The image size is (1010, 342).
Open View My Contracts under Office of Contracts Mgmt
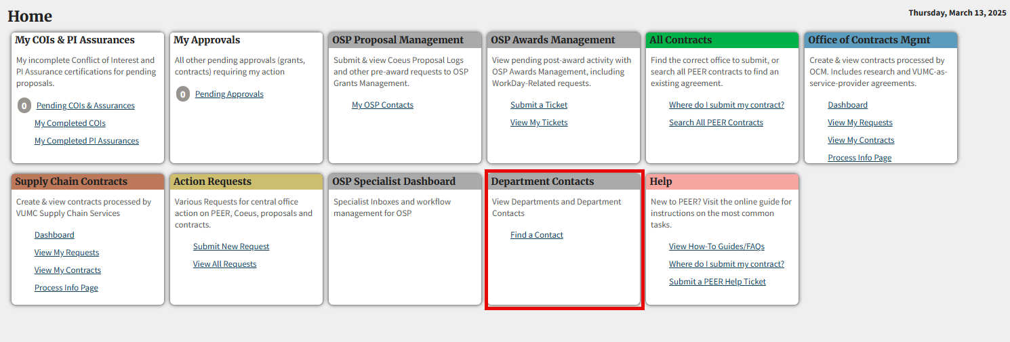[861, 140]
